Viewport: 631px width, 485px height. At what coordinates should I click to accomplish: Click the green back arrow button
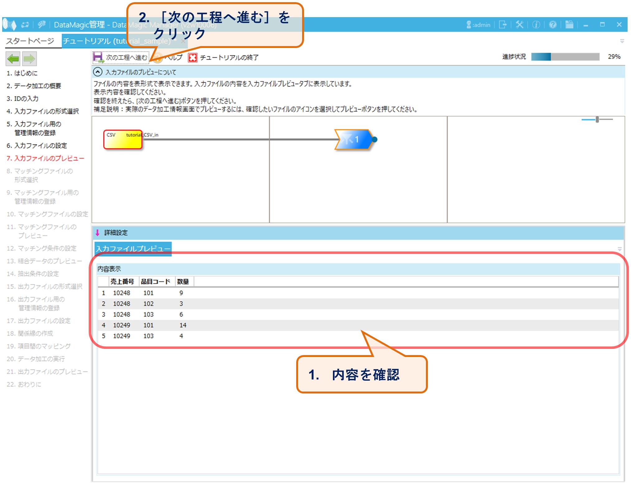(x=13, y=59)
